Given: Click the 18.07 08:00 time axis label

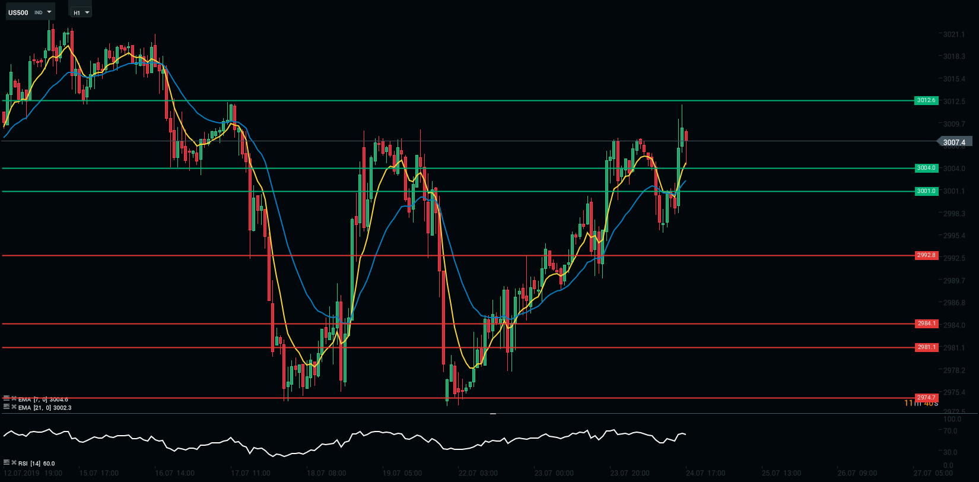Looking at the screenshot, I should pyautogui.click(x=326, y=473).
